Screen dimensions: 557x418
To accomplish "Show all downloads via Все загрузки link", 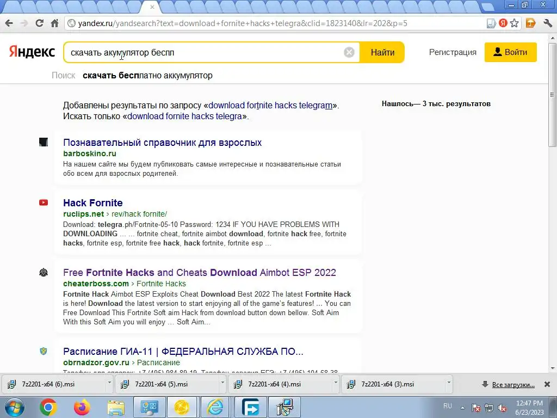I will click(513, 385).
